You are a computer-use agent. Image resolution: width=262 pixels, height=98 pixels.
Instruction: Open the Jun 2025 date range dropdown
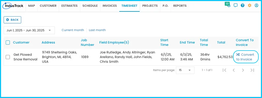(29, 30)
